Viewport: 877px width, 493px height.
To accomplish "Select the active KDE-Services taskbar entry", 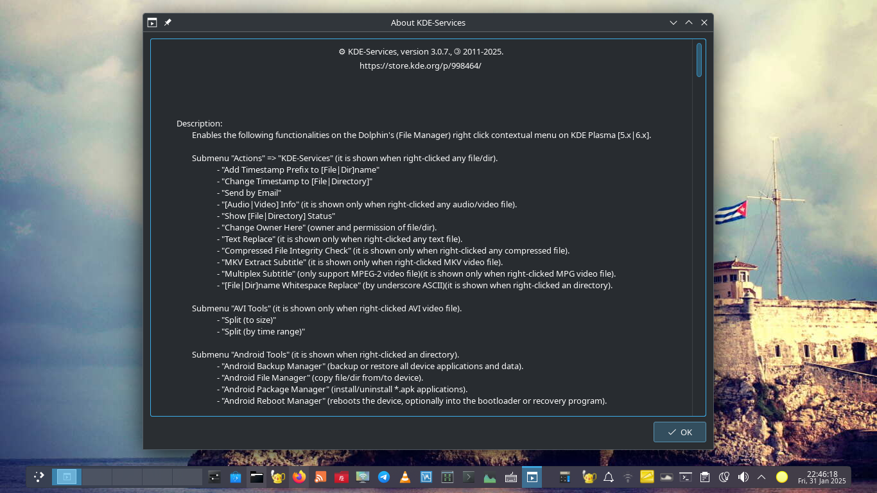I will [x=532, y=477].
